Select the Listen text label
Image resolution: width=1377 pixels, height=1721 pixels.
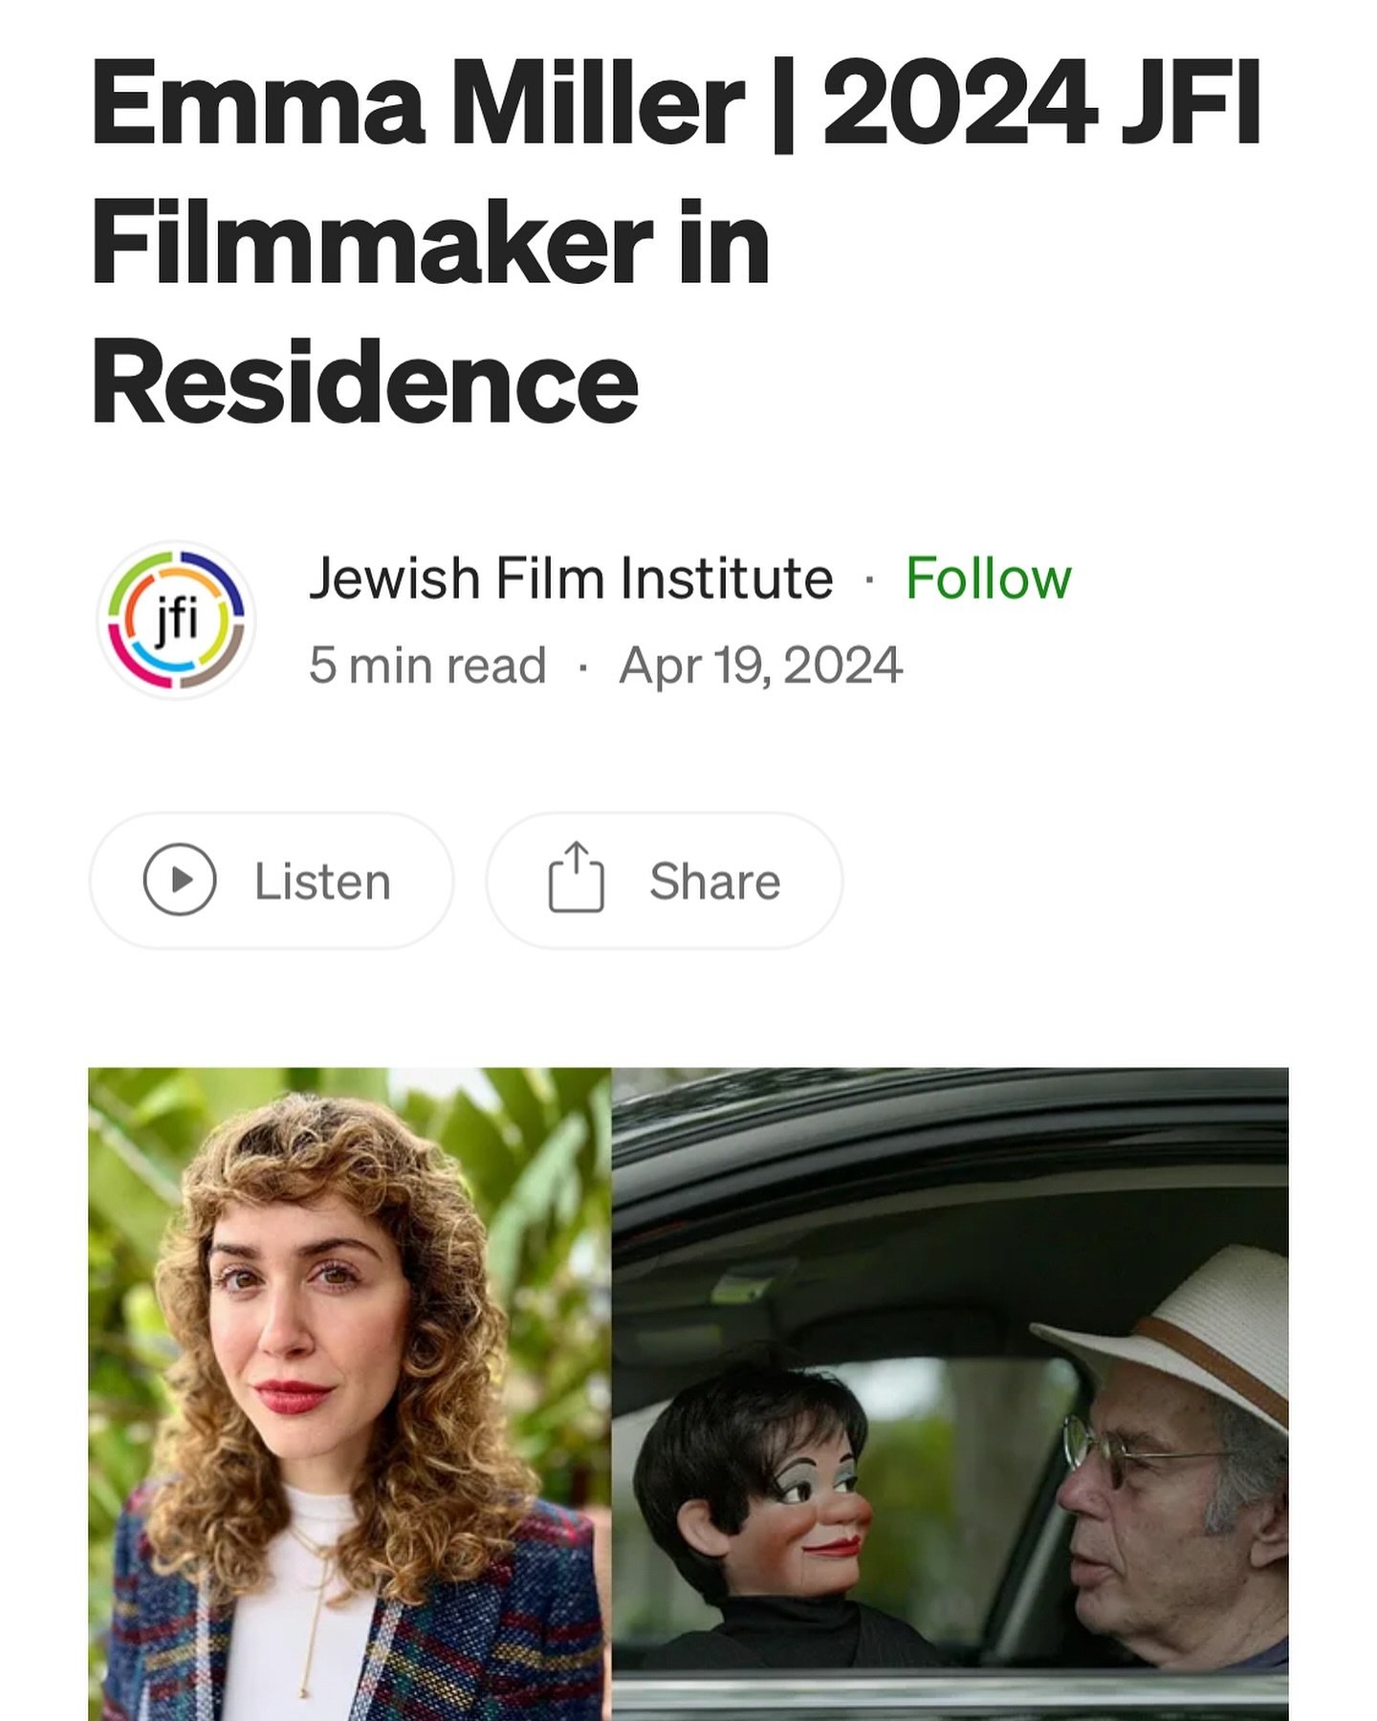(322, 881)
